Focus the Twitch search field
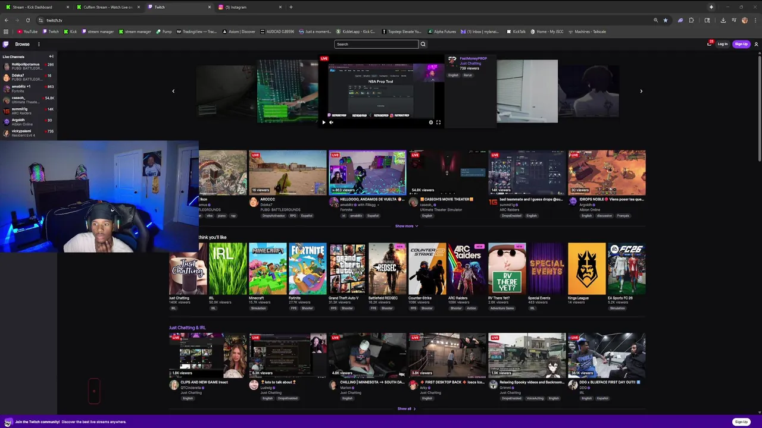 click(376, 44)
